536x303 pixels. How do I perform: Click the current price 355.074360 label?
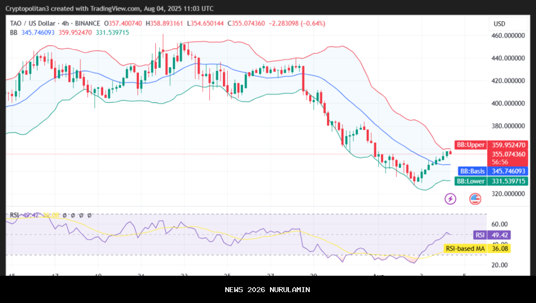pyautogui.click(x=508, y=154)
